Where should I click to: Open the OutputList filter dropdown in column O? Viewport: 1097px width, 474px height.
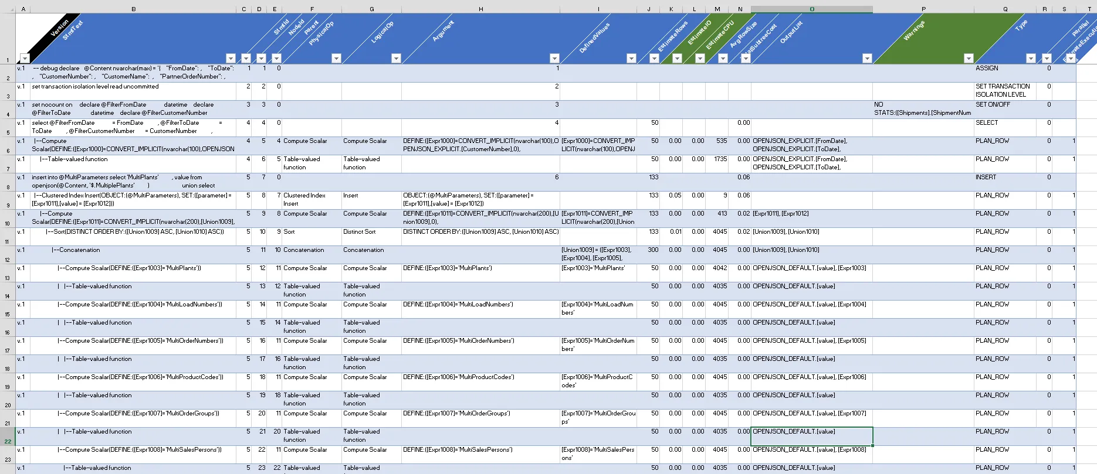pos(868,58)
